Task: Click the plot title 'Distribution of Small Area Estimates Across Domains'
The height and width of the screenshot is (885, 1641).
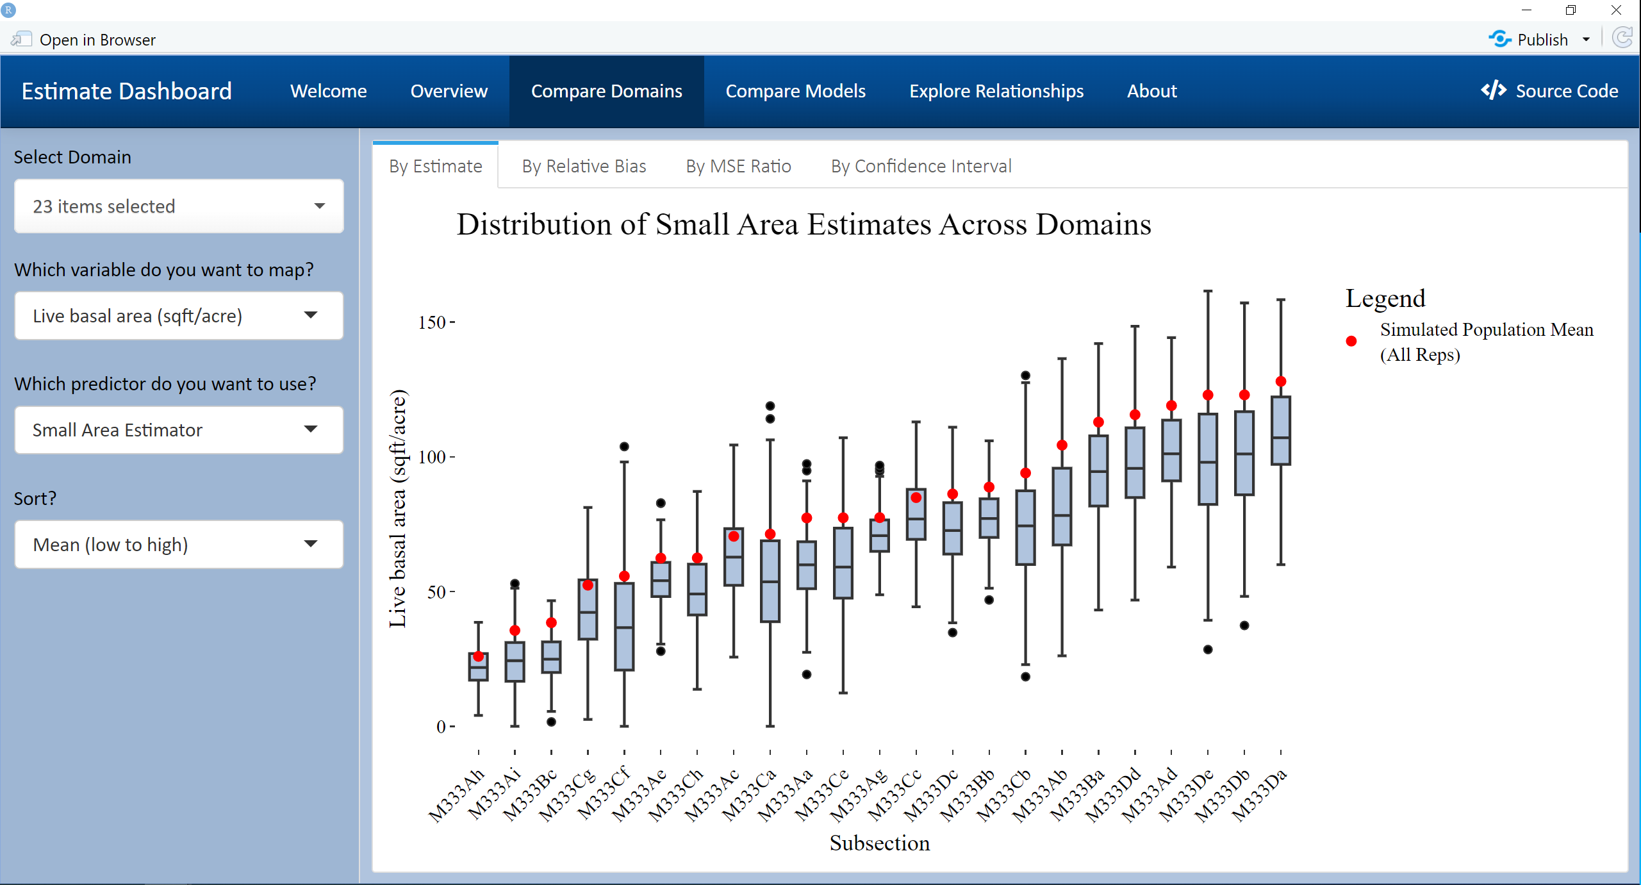Action: pos(804,224)
